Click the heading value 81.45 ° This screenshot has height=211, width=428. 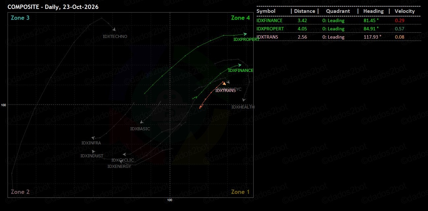coord(371,20)
